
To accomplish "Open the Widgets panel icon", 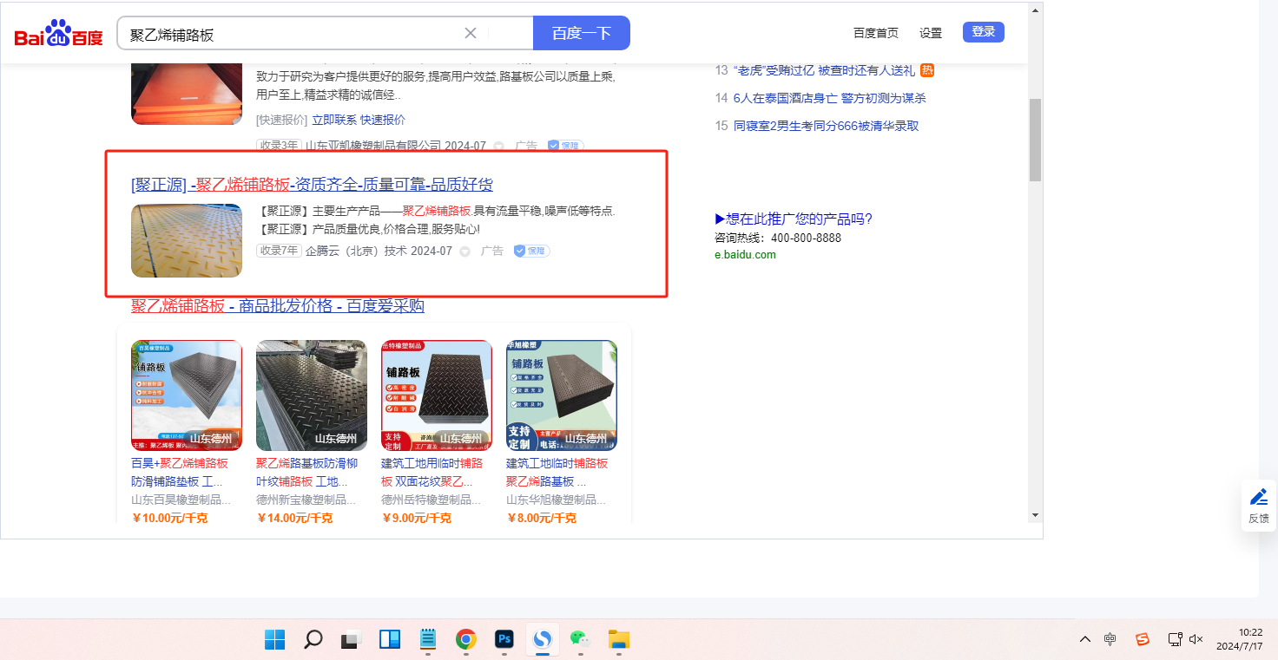I will click(390, 640).
